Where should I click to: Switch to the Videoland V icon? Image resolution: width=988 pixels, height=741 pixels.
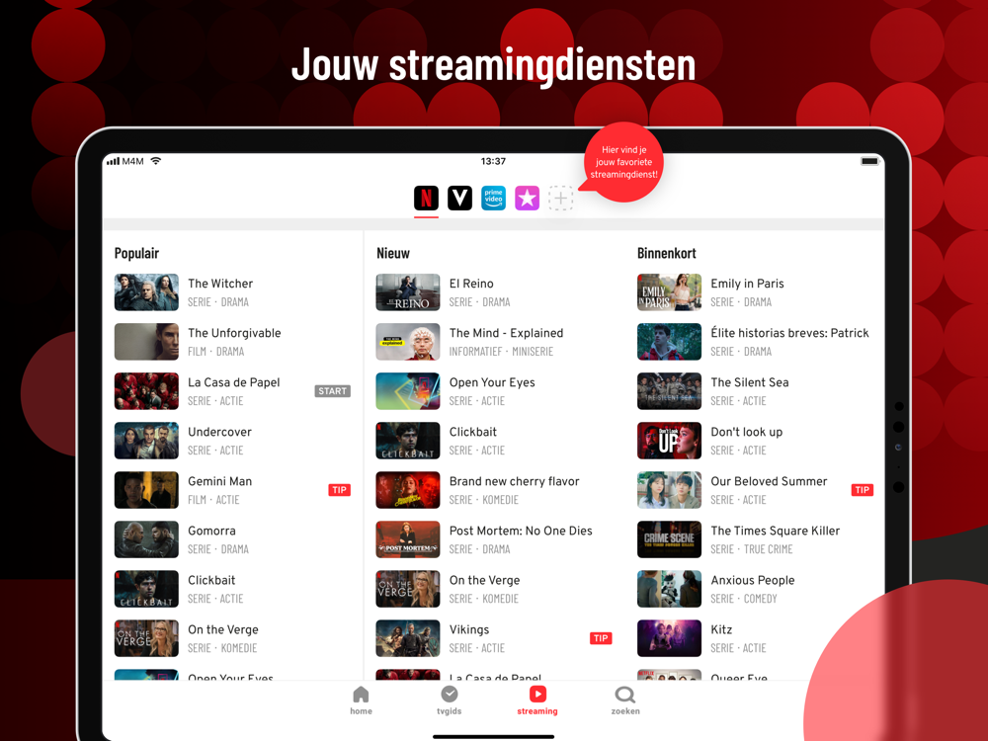[460, 198]
